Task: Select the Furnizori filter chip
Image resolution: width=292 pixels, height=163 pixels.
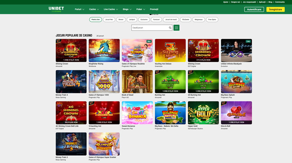Action: pyautogui.click(x=156, y=19)
